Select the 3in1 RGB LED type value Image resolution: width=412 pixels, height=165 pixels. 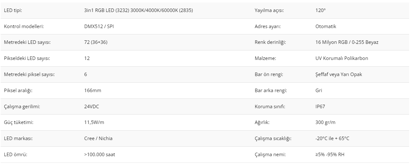(x=138, y=10)
